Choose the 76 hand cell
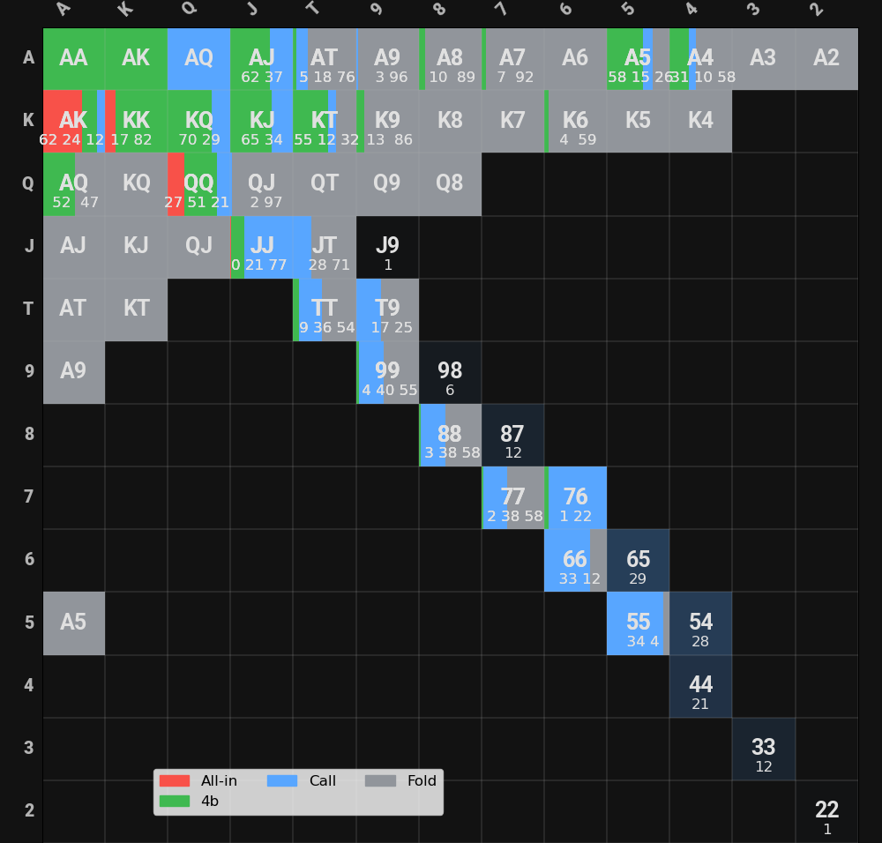 pos(575,498)
